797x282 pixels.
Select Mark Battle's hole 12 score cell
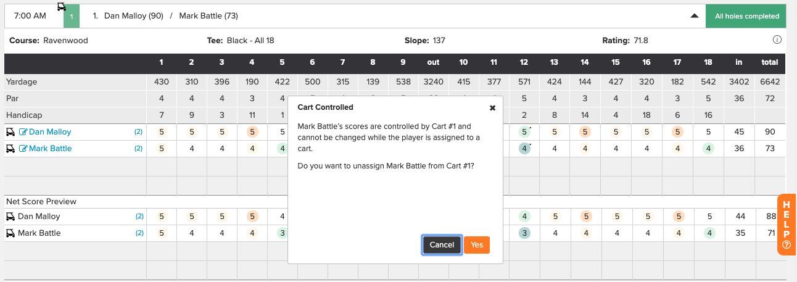point(524,149)
